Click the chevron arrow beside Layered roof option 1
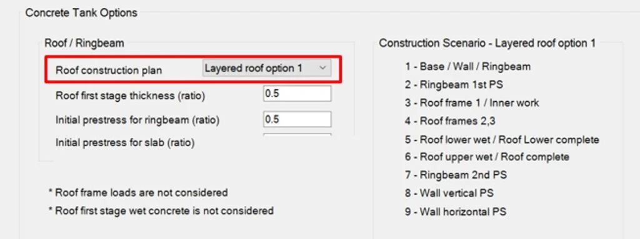Screen dimensions: 640x239 322,69
